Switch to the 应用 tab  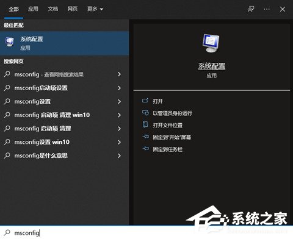tap(33, 9)
